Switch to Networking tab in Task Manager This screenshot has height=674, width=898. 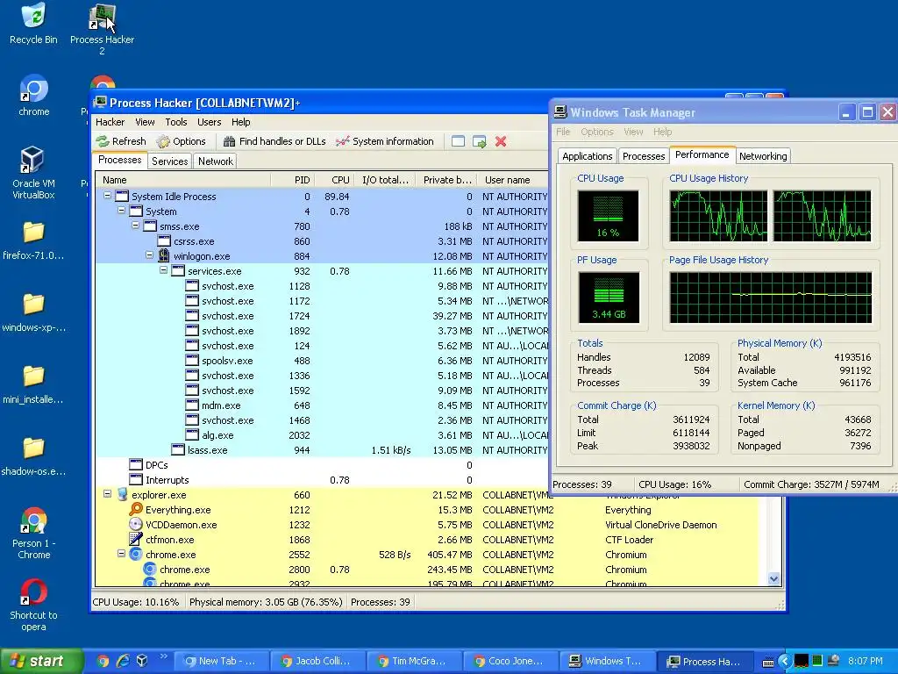[x=763, y=156]
